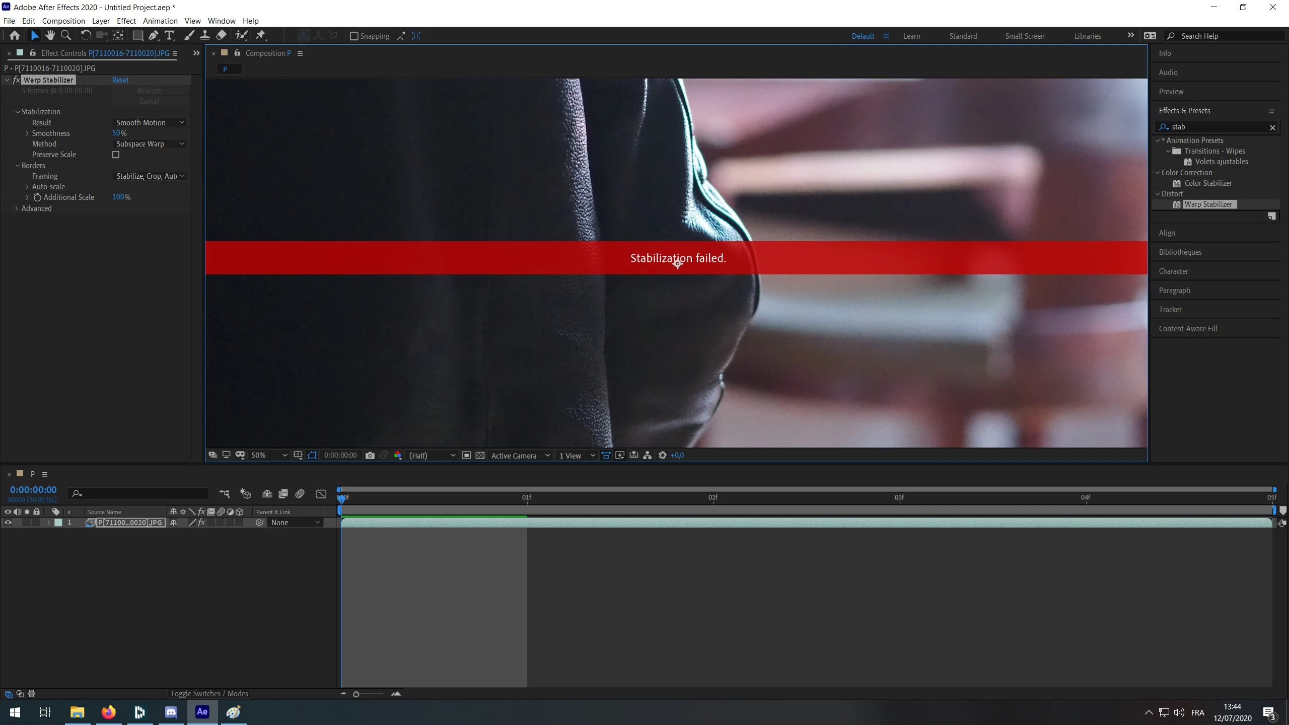Click the Effects & Presets search field
1289x725 pixels.
click(x=1219, y=127)
